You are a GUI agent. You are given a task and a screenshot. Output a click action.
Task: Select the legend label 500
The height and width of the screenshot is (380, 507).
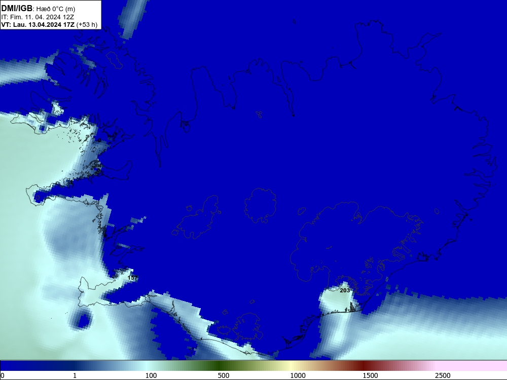click(224, 375)
